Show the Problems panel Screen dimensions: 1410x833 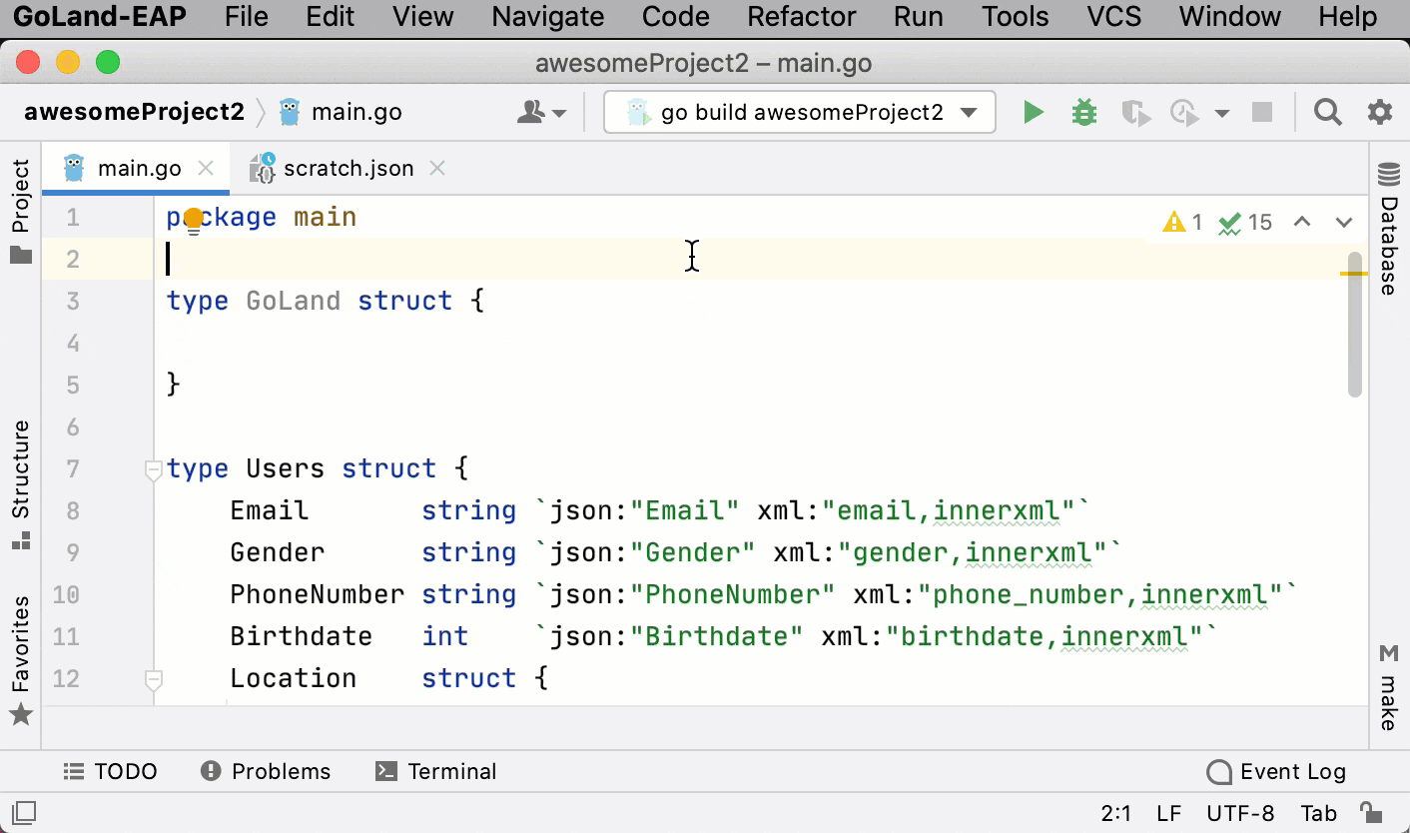click(x=266, y=772)
